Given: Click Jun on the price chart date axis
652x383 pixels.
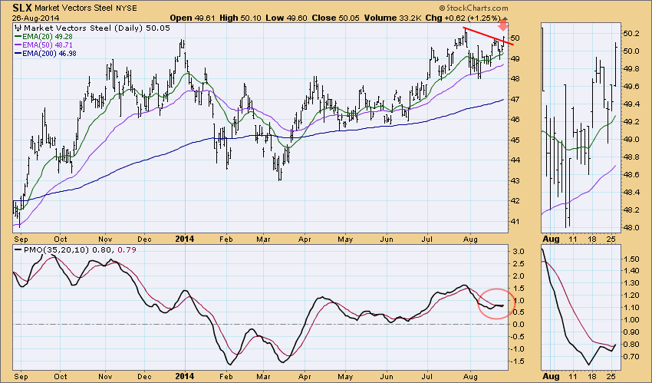Looking at the screenshot, I should [x=387, y=239].
